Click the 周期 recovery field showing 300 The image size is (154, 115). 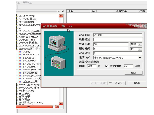92,66
